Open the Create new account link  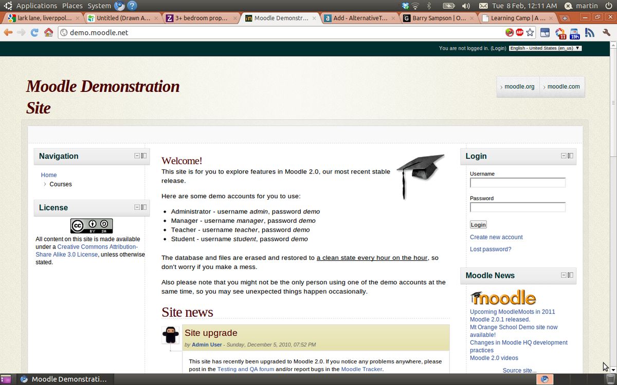coord(496,237)
